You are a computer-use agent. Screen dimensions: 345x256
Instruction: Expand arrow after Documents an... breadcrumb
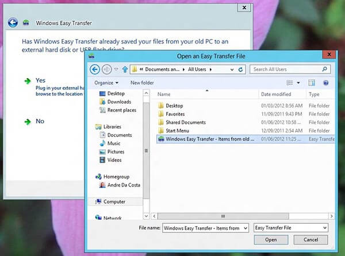click(184, 69)
